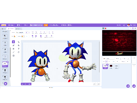This screenshot has height=103, width=137.
Task: Switch to the Code tab
Action: [3, 29]
